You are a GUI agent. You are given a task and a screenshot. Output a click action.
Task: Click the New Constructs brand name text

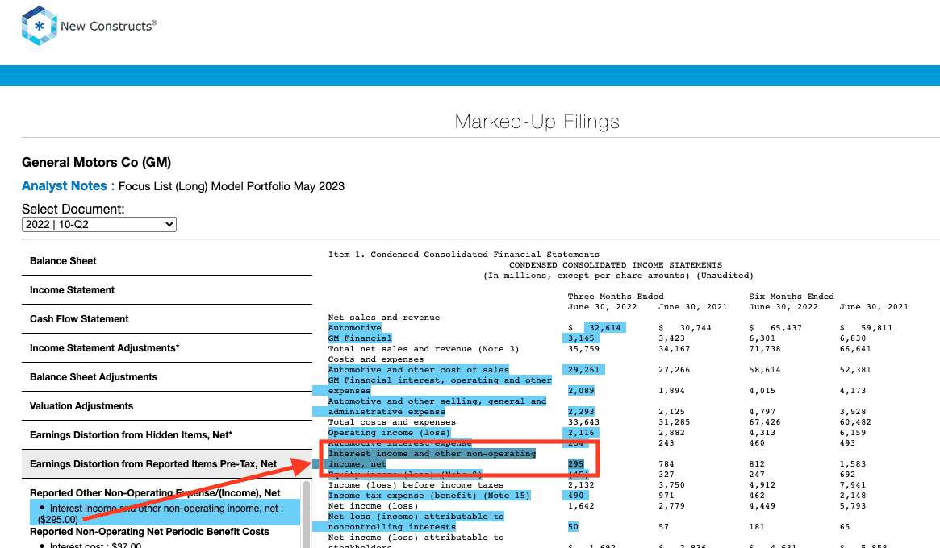pos(108,27)
